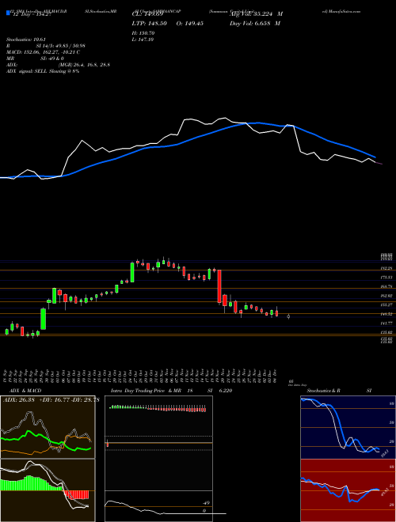
Task: Click the 'Avg Vol: 35.224 M' reading
Action: pos(257,14)
